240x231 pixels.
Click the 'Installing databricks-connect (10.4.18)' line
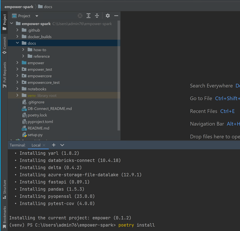[x=70, y=160]
